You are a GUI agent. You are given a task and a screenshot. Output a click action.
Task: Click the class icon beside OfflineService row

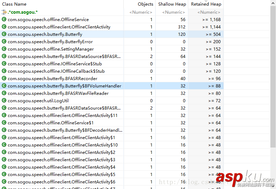pos(4,20)
